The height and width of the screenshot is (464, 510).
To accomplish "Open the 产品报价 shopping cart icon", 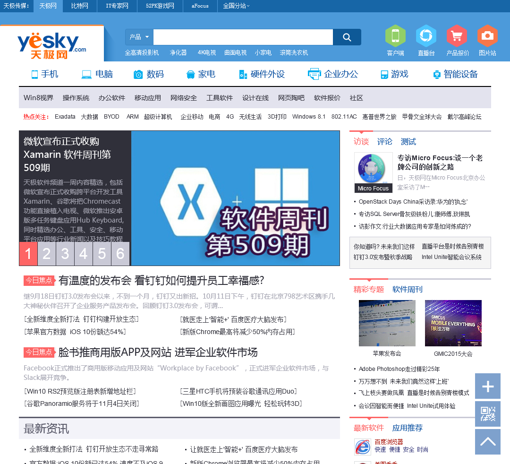I will 457,36.
